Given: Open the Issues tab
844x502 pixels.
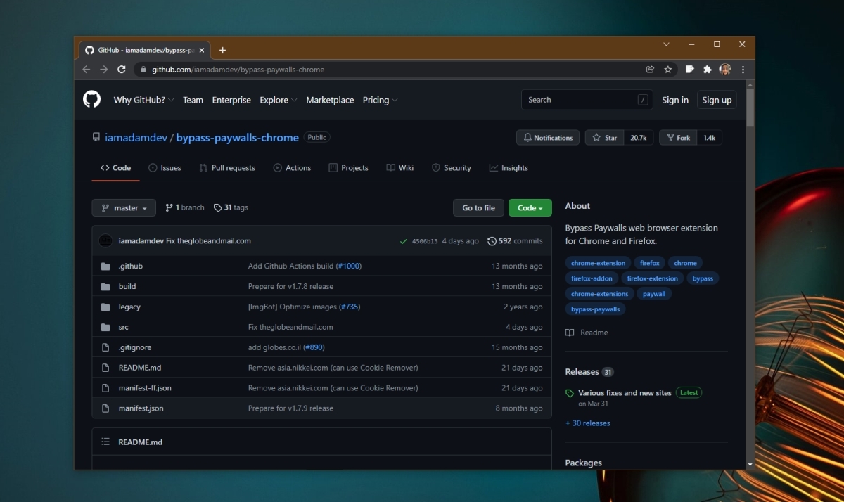Looking at the screenshot, I should click(165, 168).
